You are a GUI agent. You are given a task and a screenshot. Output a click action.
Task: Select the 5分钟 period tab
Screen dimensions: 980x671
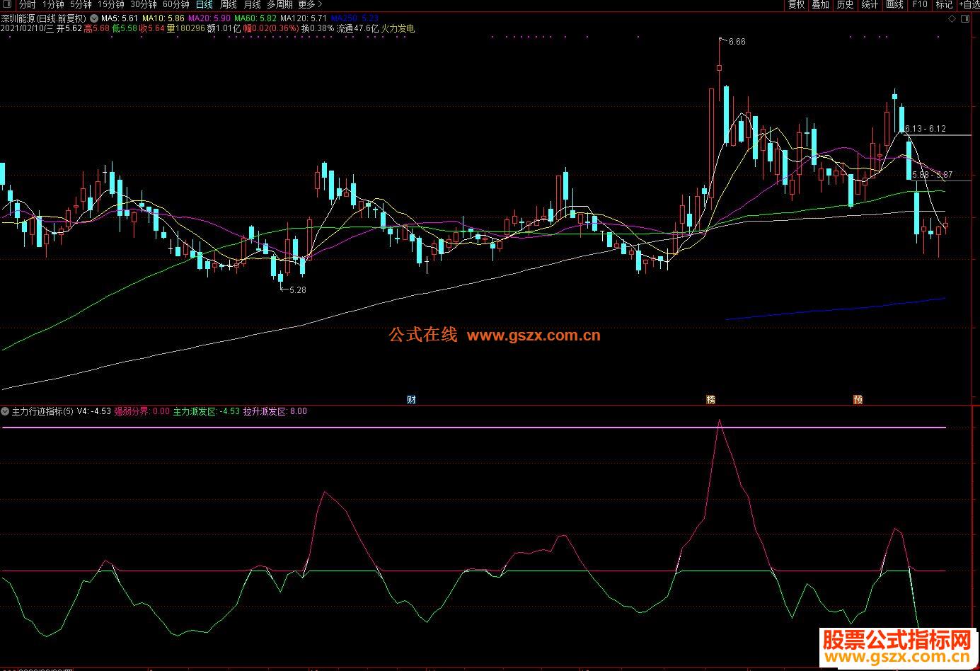point(81,5)
